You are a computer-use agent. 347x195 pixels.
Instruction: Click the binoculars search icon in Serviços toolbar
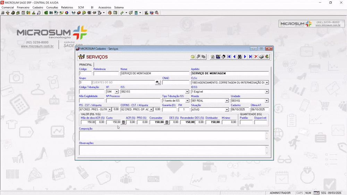click(239, 57)
